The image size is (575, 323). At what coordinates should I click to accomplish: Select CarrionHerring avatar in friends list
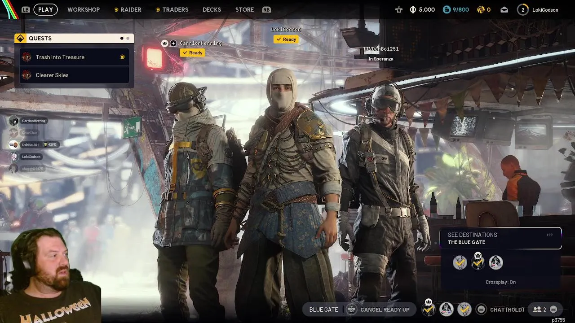tap(14, 121)
